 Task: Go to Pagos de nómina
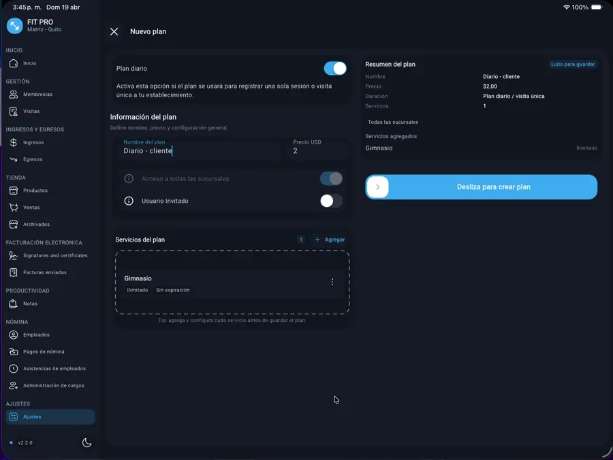[x=44, y=352]
